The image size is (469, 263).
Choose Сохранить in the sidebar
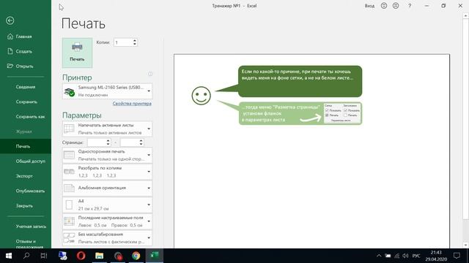coord(26,102)
